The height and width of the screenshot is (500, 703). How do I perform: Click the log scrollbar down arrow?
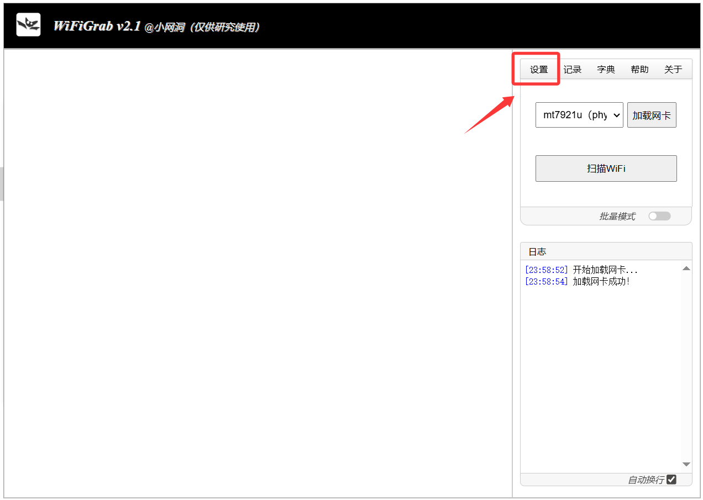pos(686,465)
